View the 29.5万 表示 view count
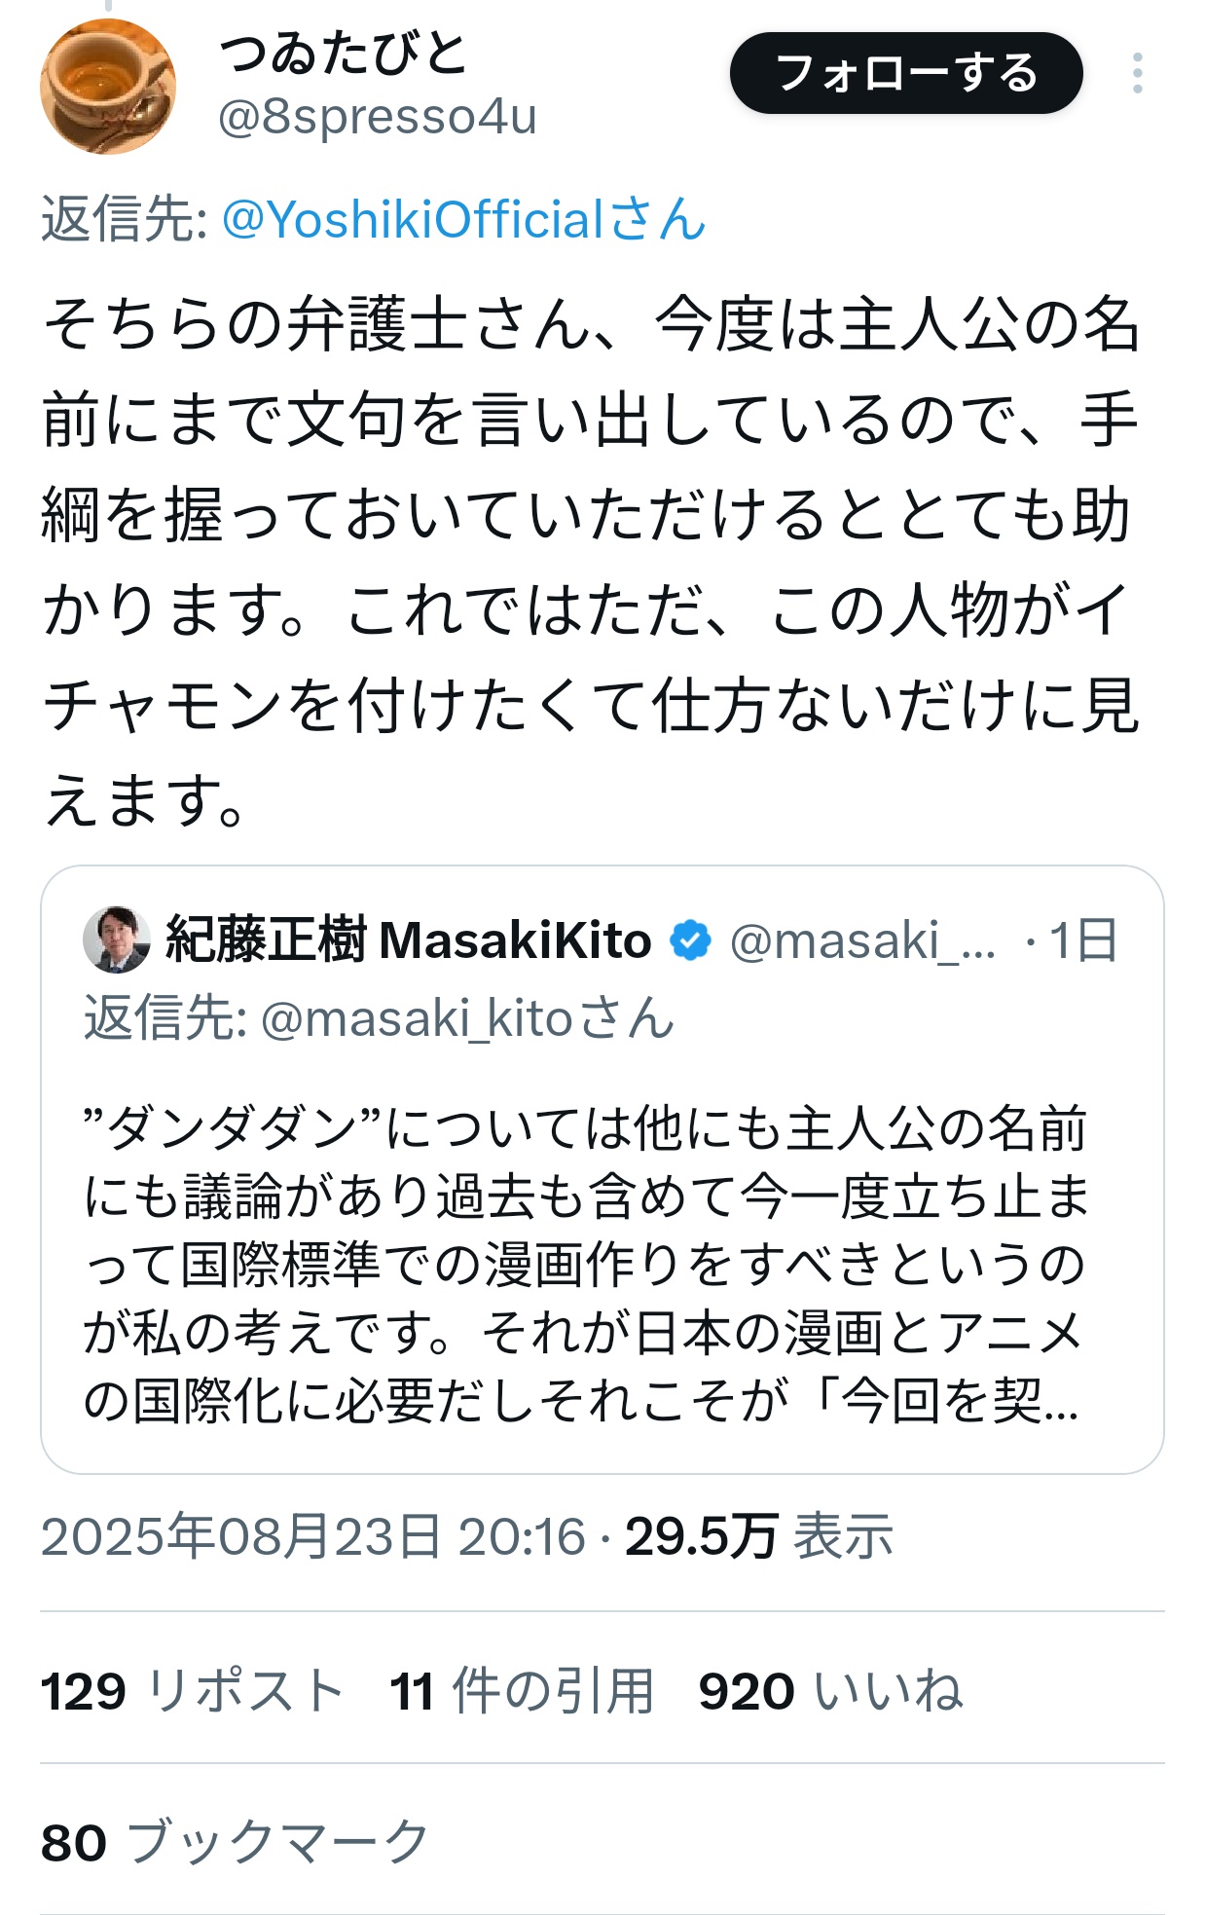Image resolution: width=1205 pixels, height=1915 pixels. (759, 1536)
